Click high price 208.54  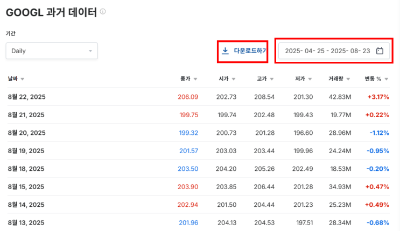(264, 97)
